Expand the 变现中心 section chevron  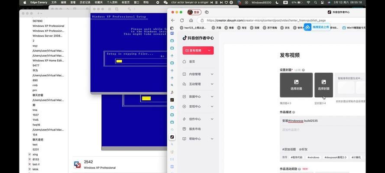click(212, 106)
